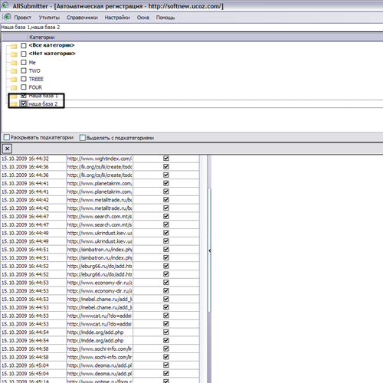
Task: Open the Настройки menu
Action: pyautogui.click(x=117, y=18)
